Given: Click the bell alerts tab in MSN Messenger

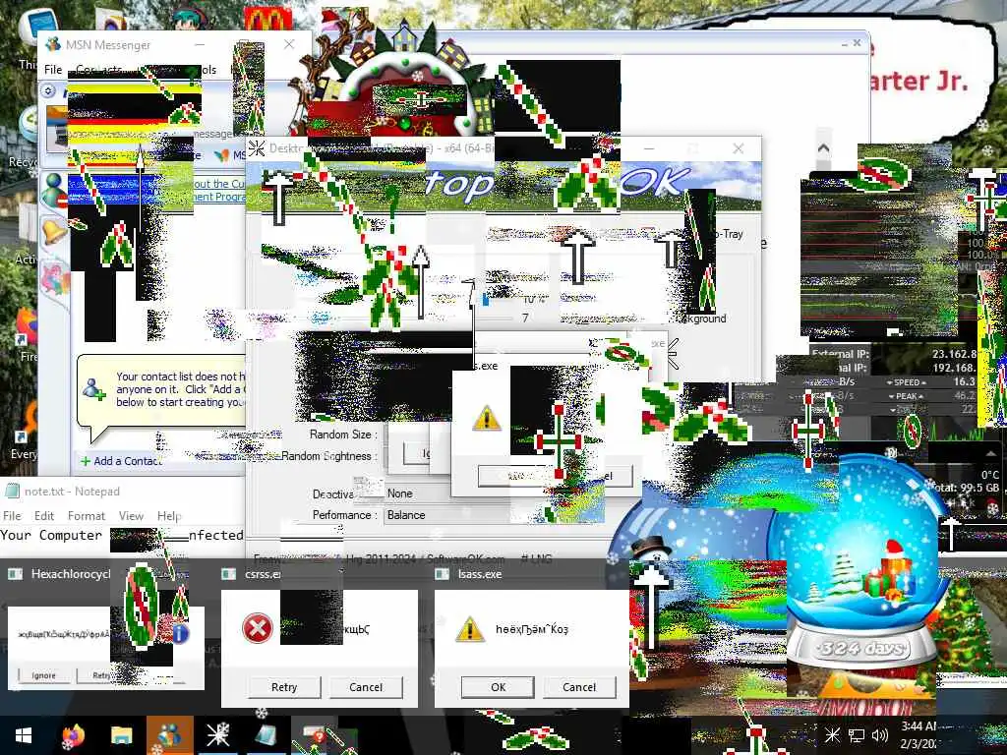Looking at the screenshot, I should (55, 231).
